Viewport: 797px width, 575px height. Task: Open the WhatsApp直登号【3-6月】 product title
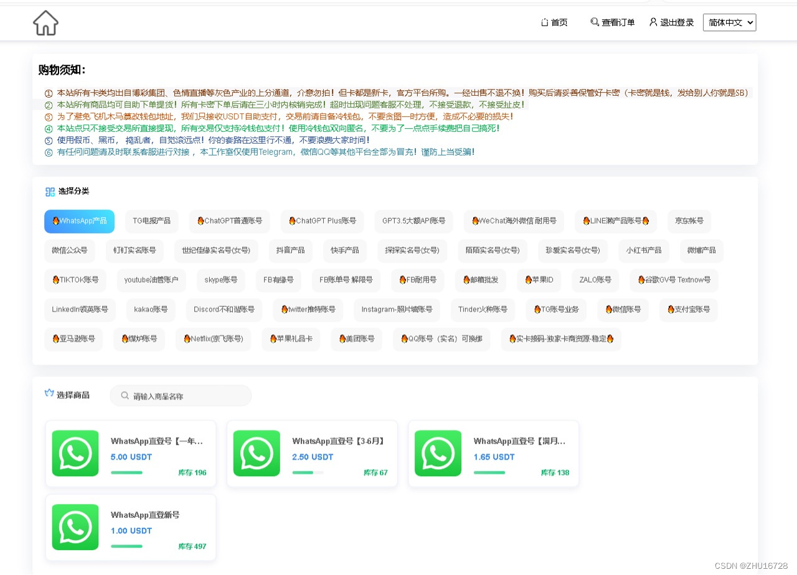coord(338,441)
